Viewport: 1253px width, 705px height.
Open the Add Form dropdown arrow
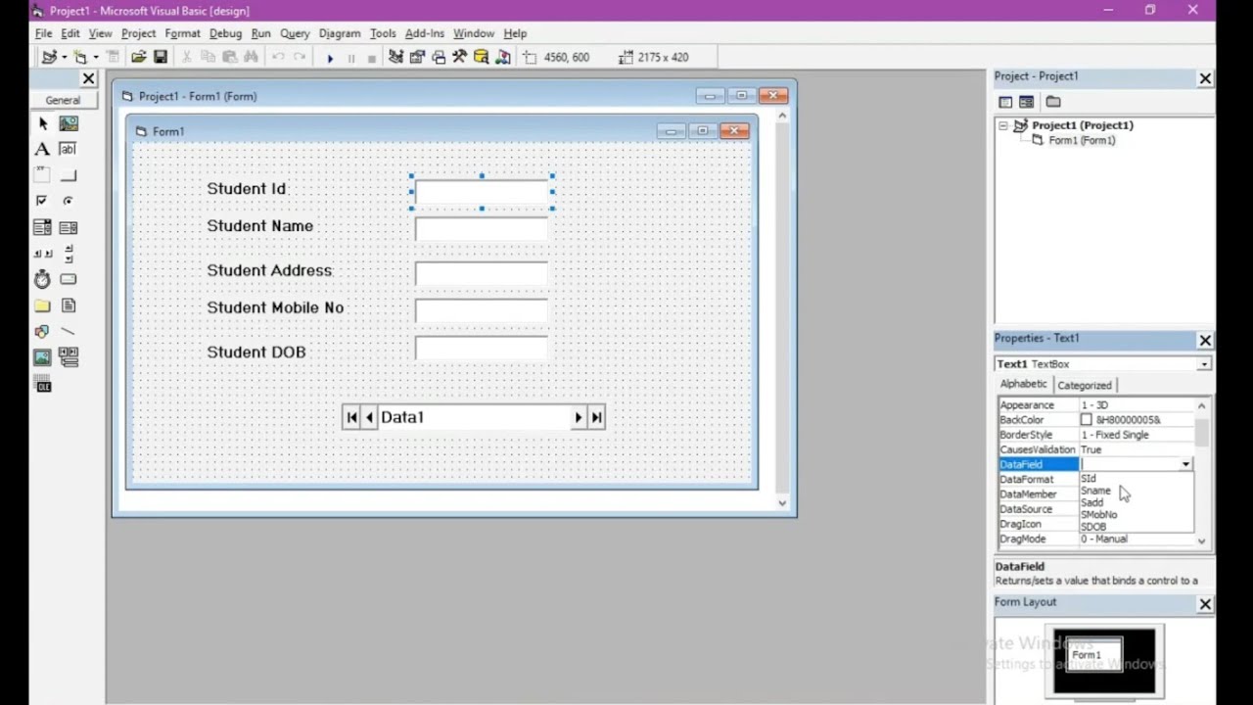click(x=95, y=57)
